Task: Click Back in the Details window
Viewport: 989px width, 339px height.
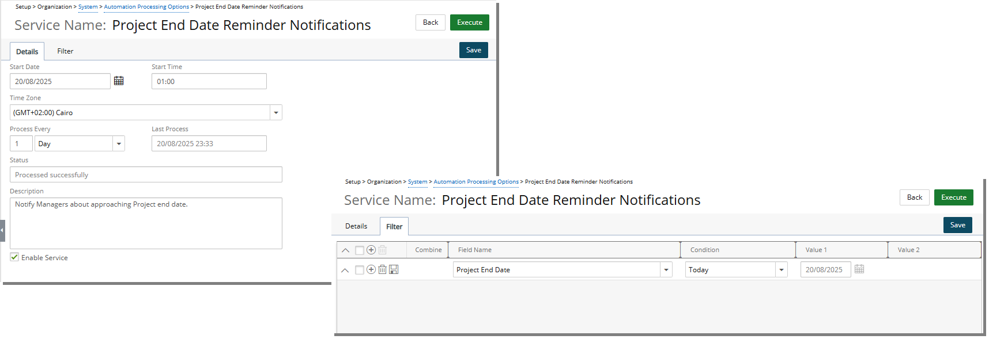Action: coord(431,22)
